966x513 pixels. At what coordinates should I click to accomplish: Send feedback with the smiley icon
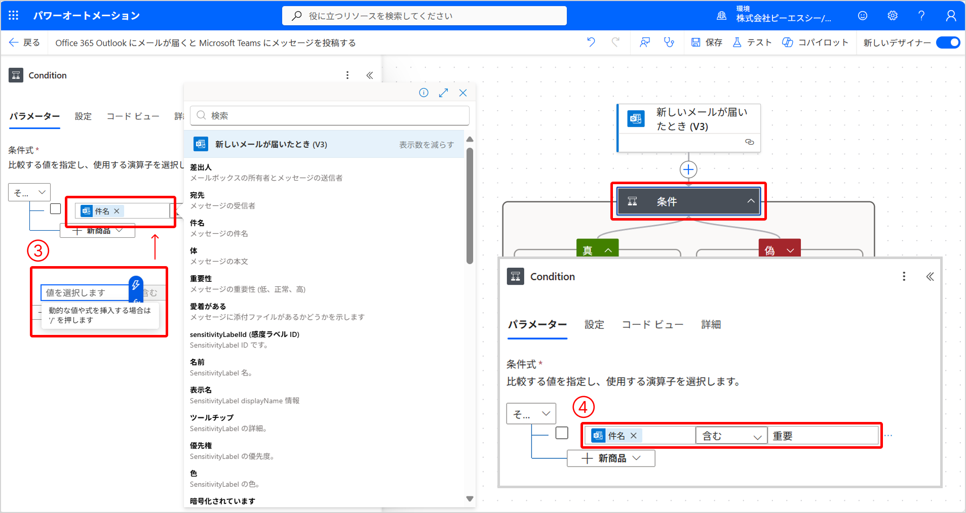click(x=863, y=16)
